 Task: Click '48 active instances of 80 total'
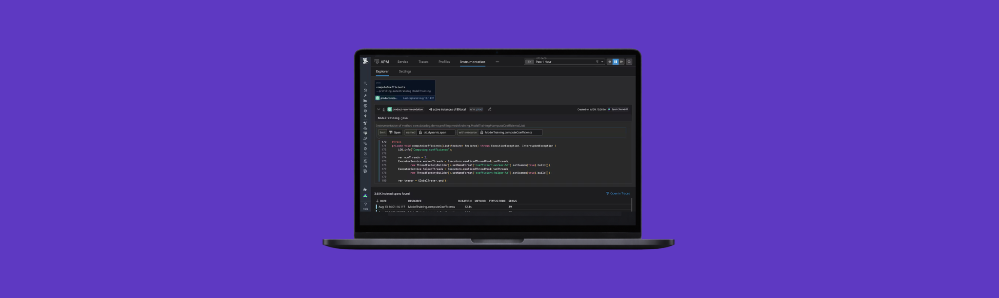[x=447, y=109]
